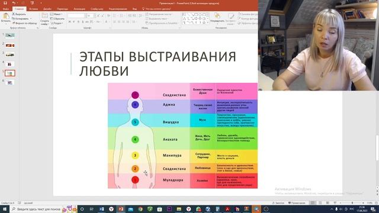This screenshot has width=379, height=213.
Task: Open Google Chrome from the taskbar
Action: tap(140, 209)
